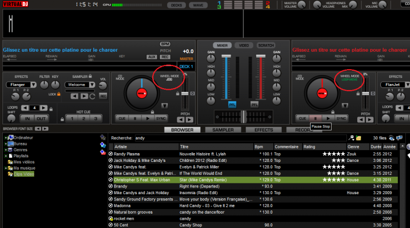Toggle the right channel PFL button
The image size is (410, 228).
pos(255,104)
